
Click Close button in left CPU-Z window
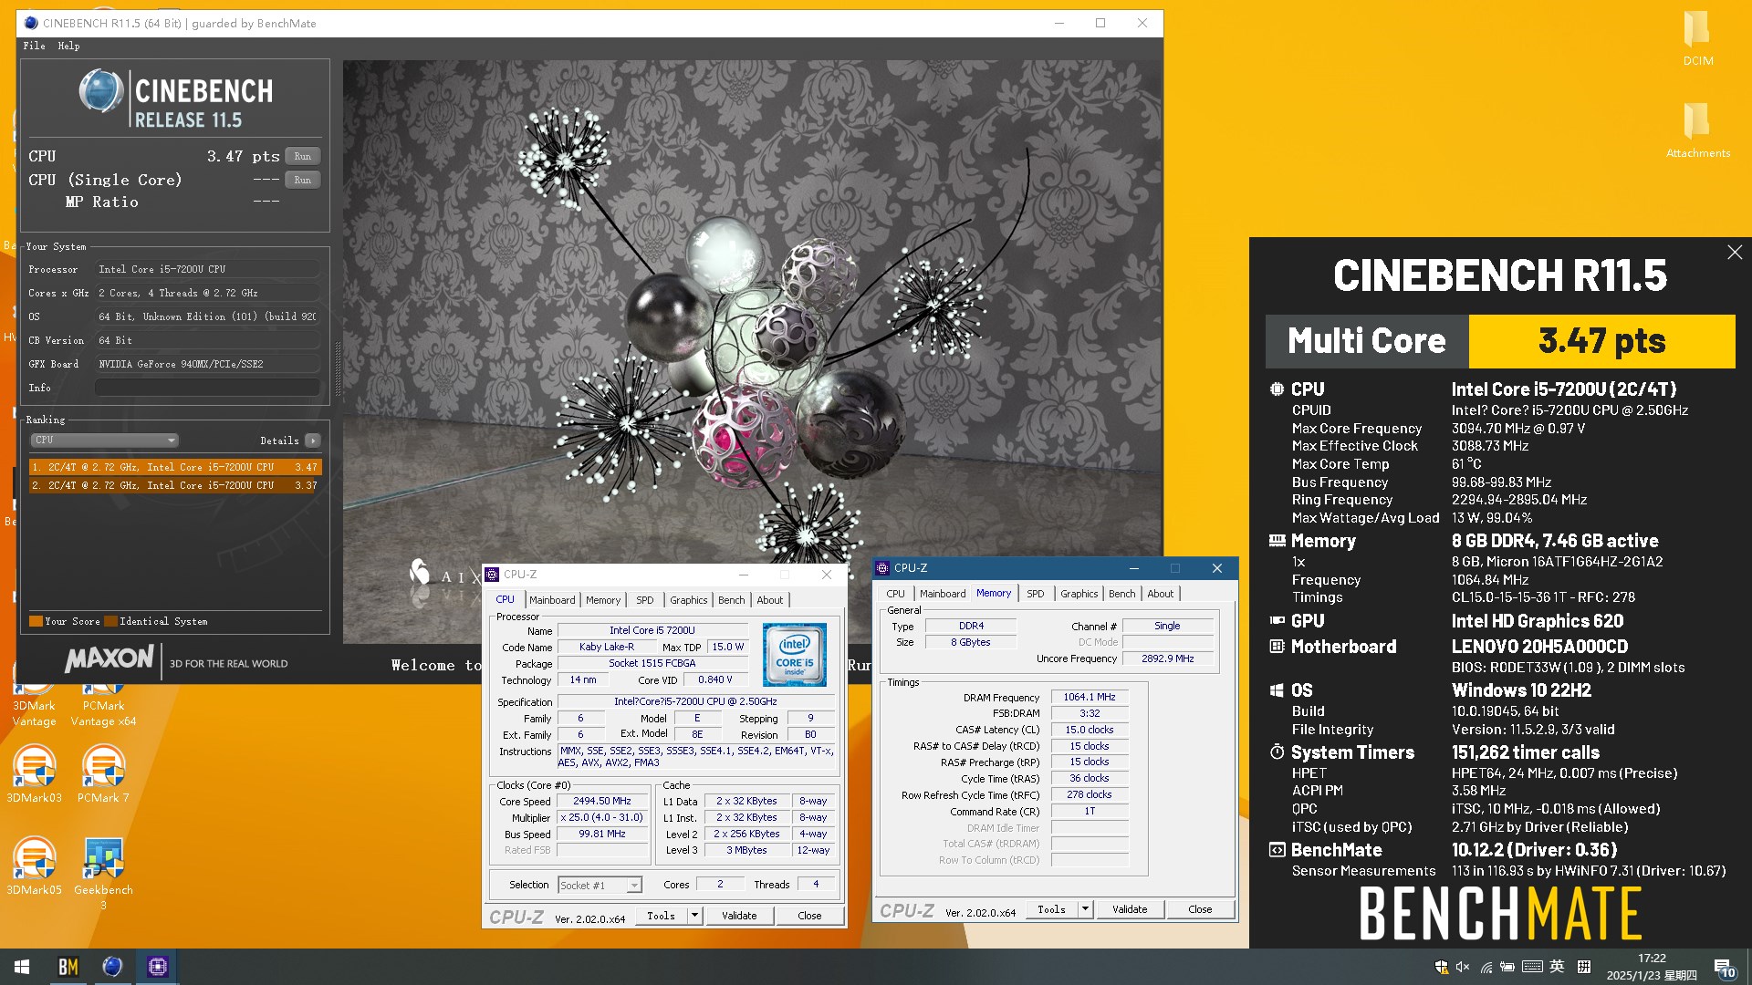(x=809, y=916)
